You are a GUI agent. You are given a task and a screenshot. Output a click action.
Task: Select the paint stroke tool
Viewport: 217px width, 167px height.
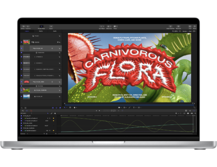(x=129, y=108)
